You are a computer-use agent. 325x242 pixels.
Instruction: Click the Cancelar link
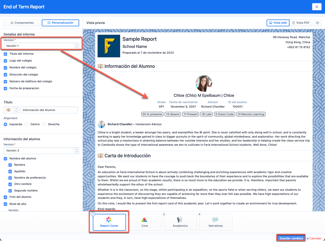(x=315, y=238)
